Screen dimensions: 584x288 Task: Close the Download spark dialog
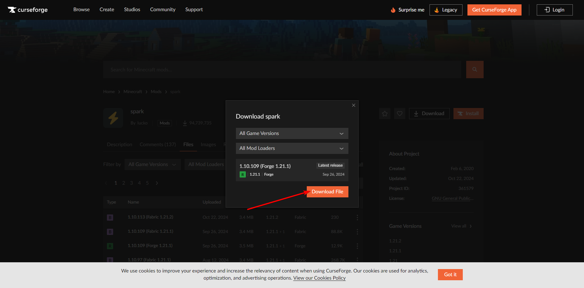pos(353,106)
